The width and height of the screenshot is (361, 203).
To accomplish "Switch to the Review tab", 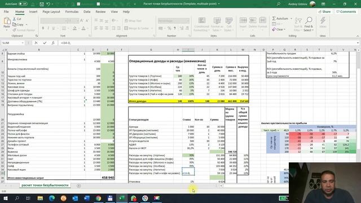I will [x=100, y=11].
